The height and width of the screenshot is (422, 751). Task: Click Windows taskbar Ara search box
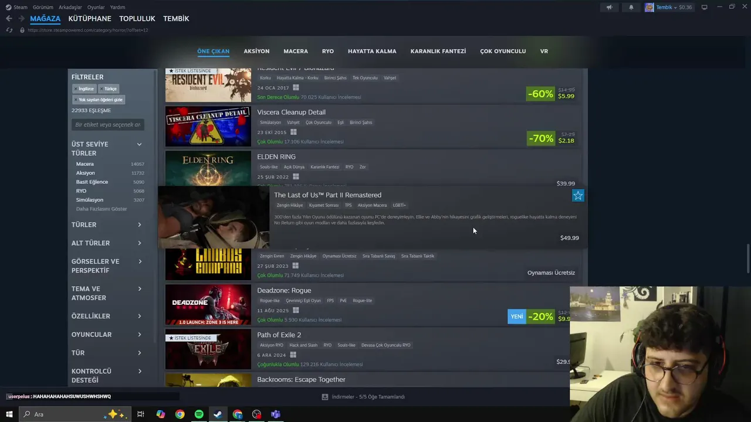(75, 414)
